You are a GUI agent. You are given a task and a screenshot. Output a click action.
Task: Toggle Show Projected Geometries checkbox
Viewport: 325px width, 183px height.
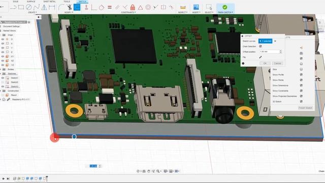[301, 96]
